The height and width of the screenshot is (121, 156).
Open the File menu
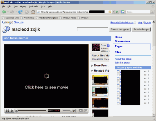pos(3,7)
